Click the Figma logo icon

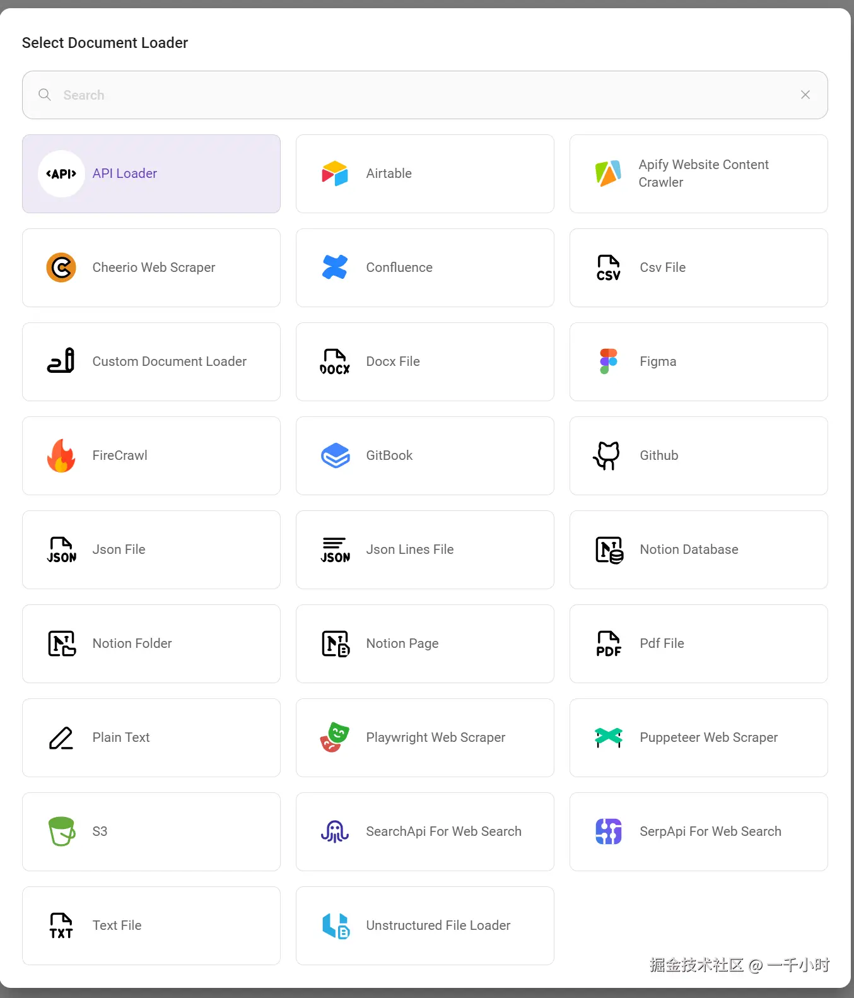coord(609,361)
